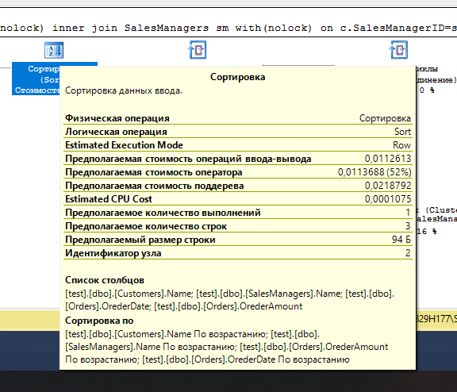
Task: Click Предполагаемый размер строки label
Action: (140, 240)
